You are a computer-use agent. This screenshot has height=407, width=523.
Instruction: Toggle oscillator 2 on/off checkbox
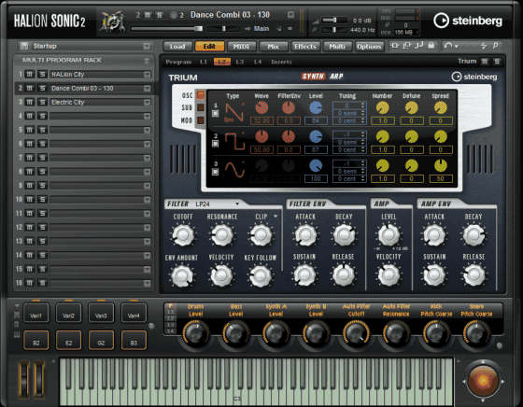(216, 144)
